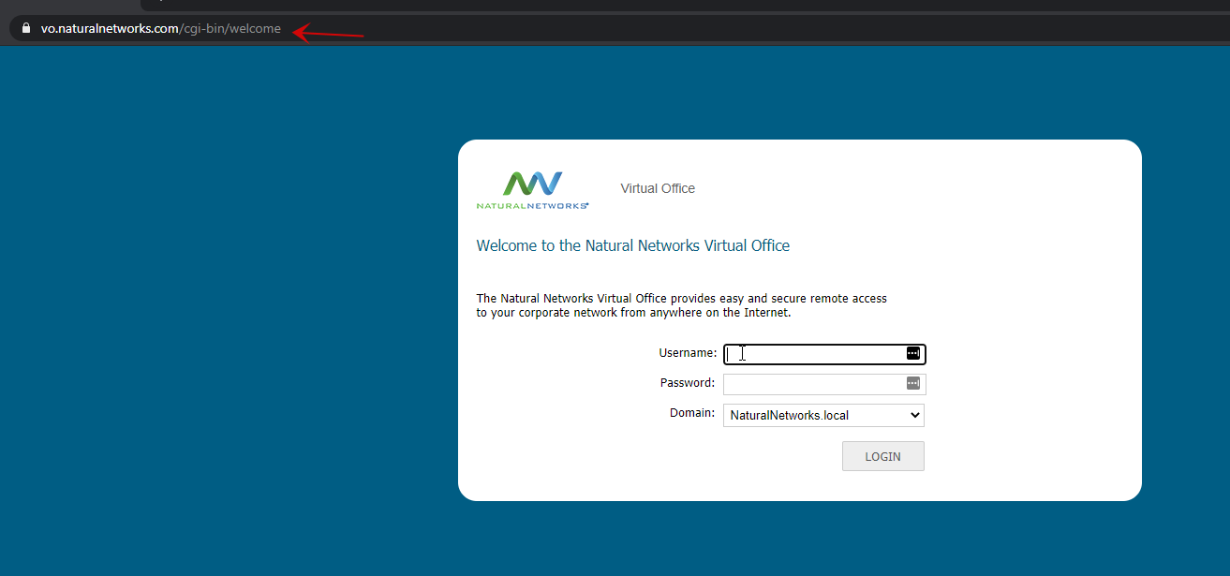This screenshot has height=576, width=1230.
Task: Click the LOGIN button
Action: 882,456
